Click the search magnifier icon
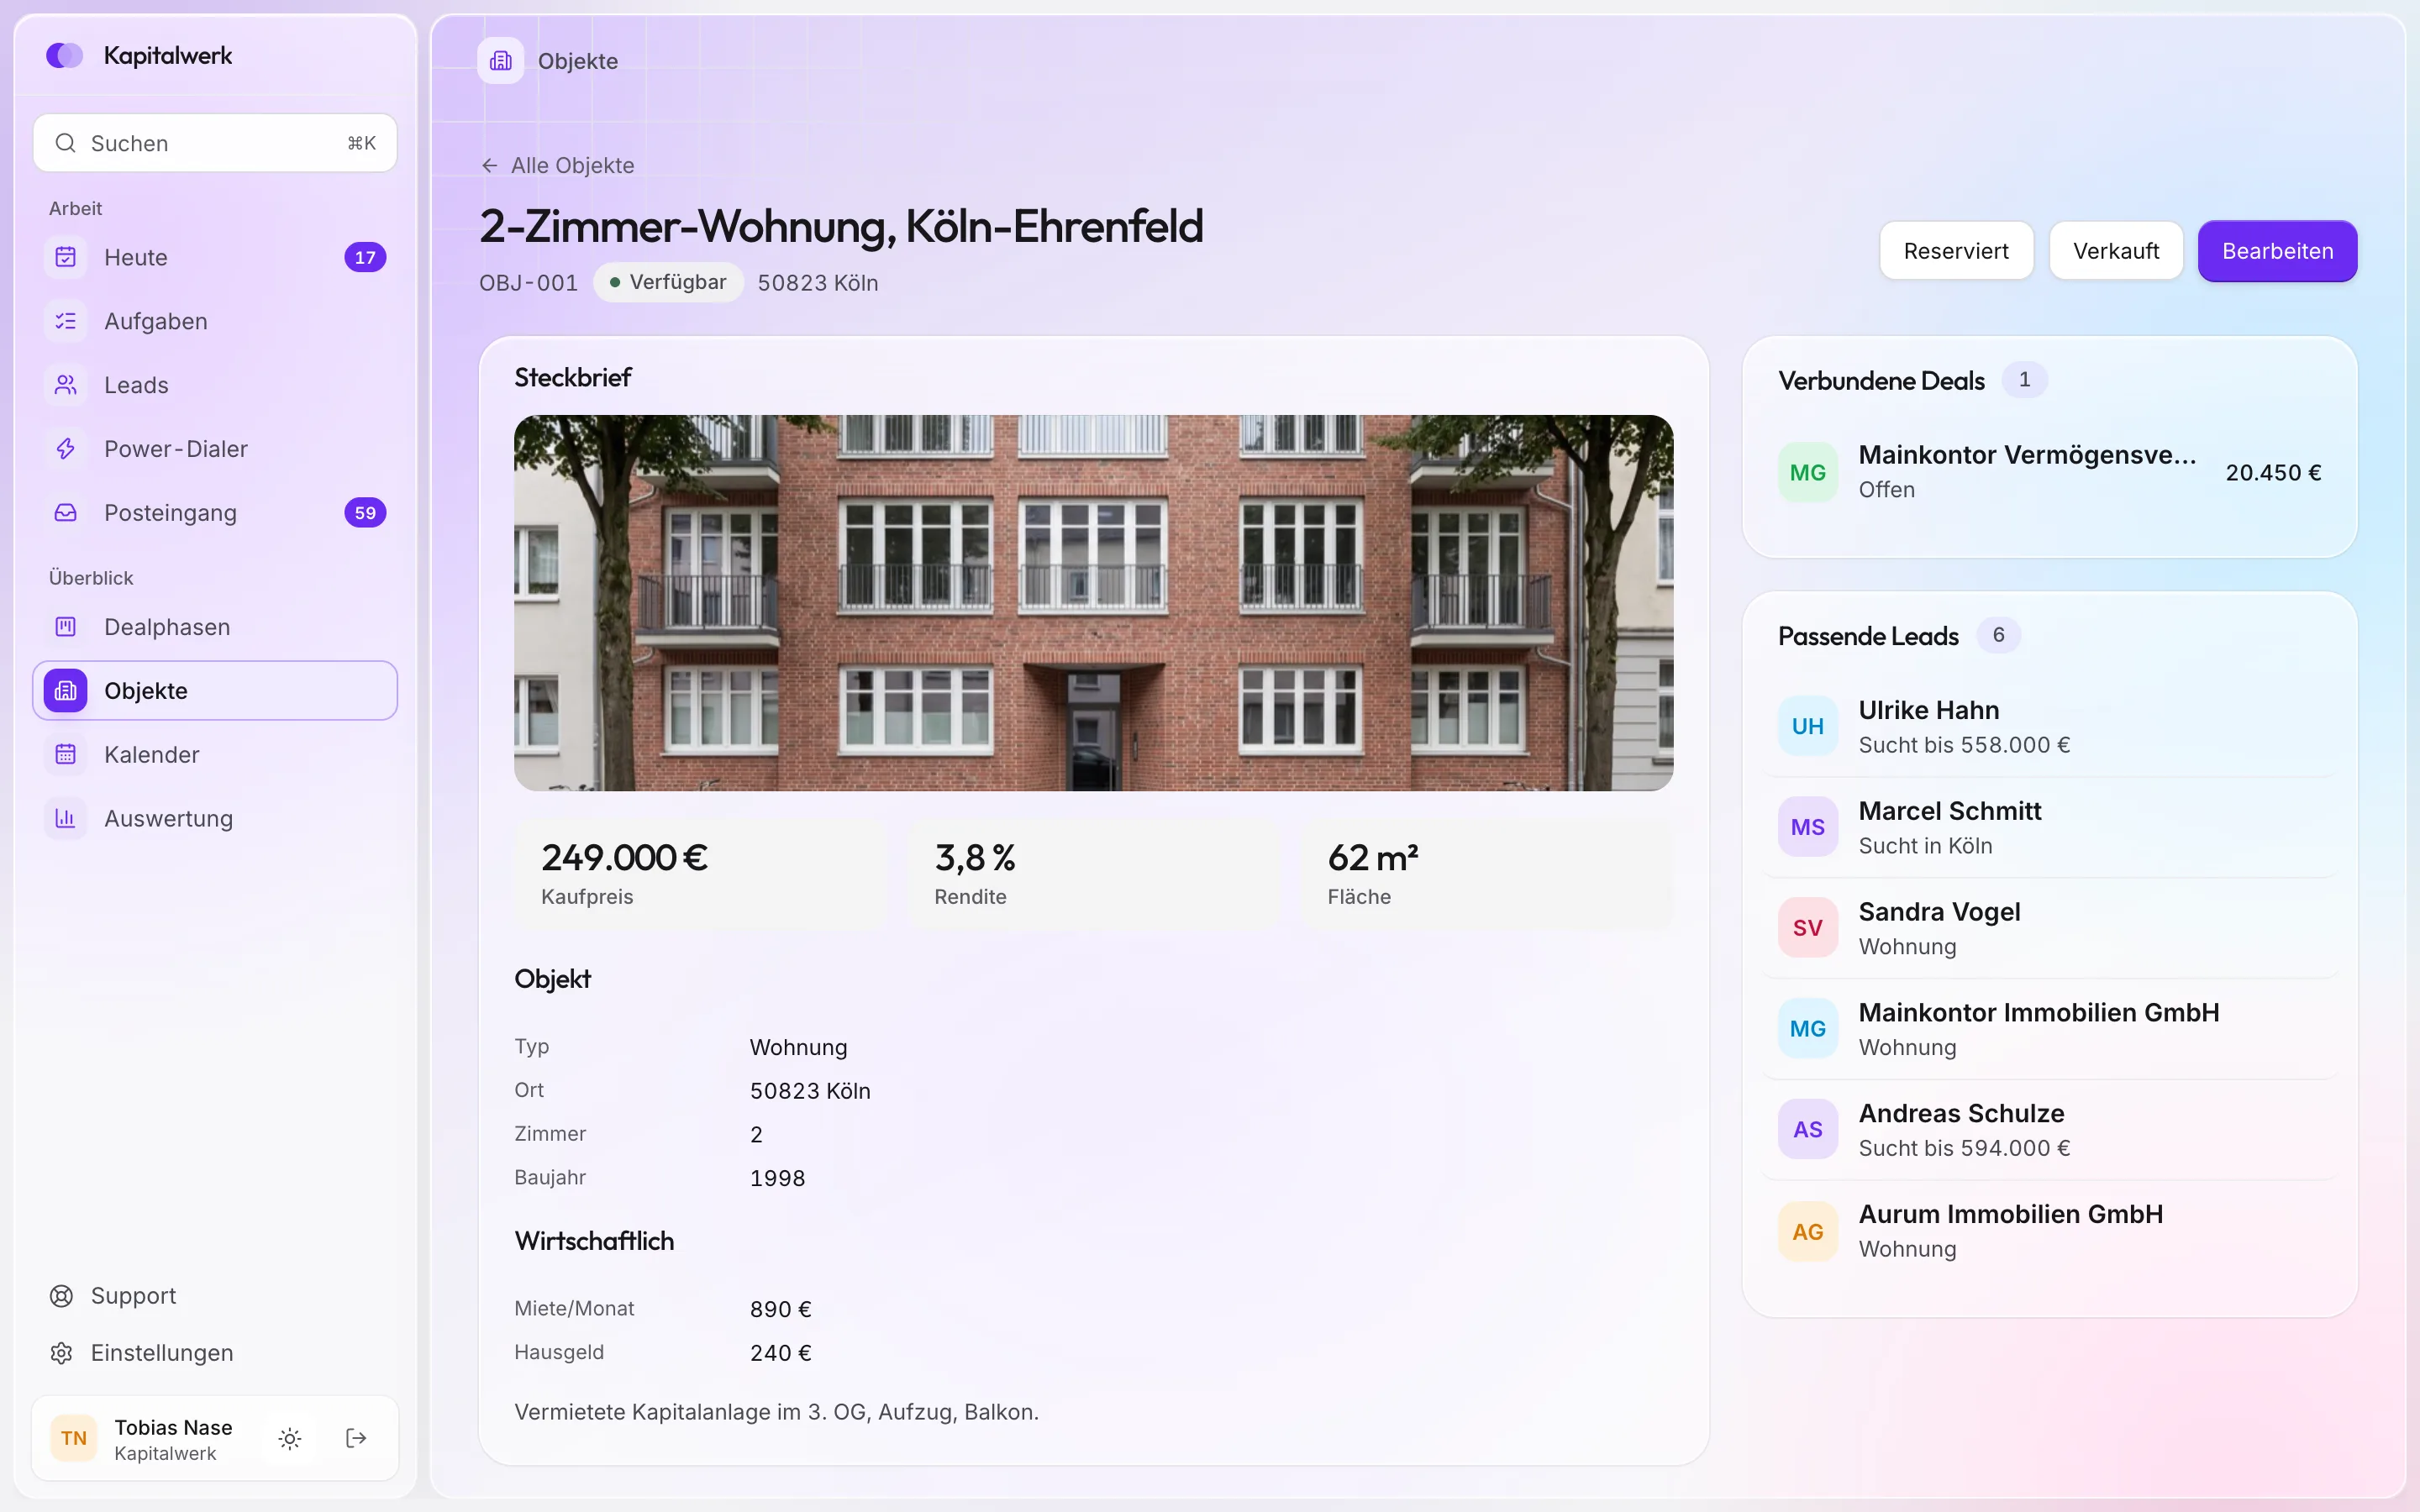2420x1512 pixels. (x=66, y=143)
